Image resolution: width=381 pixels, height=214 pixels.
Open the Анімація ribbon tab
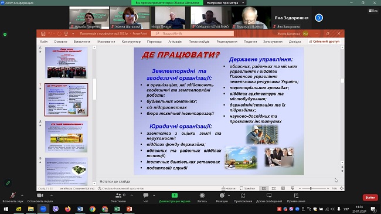[175, 42]
